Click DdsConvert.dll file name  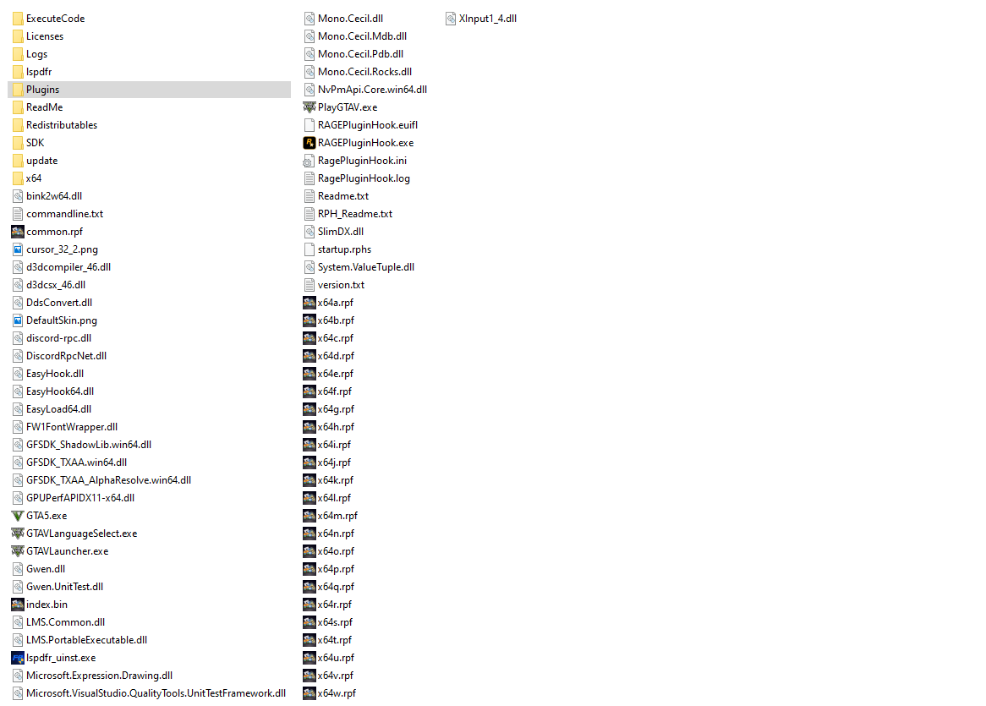click(x=59, y=303)
